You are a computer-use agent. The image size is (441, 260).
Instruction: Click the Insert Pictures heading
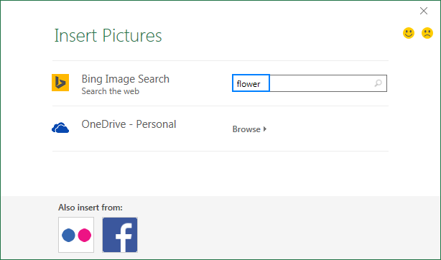(x=108, y=36)
